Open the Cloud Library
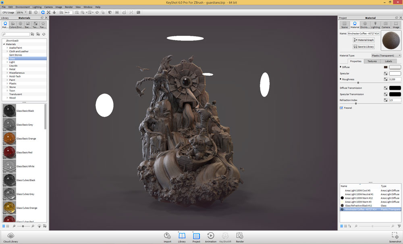The height and width of the screenshot is (244, 403). (10, 237)
